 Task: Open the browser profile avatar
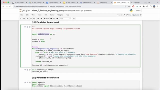coord(154,6)
